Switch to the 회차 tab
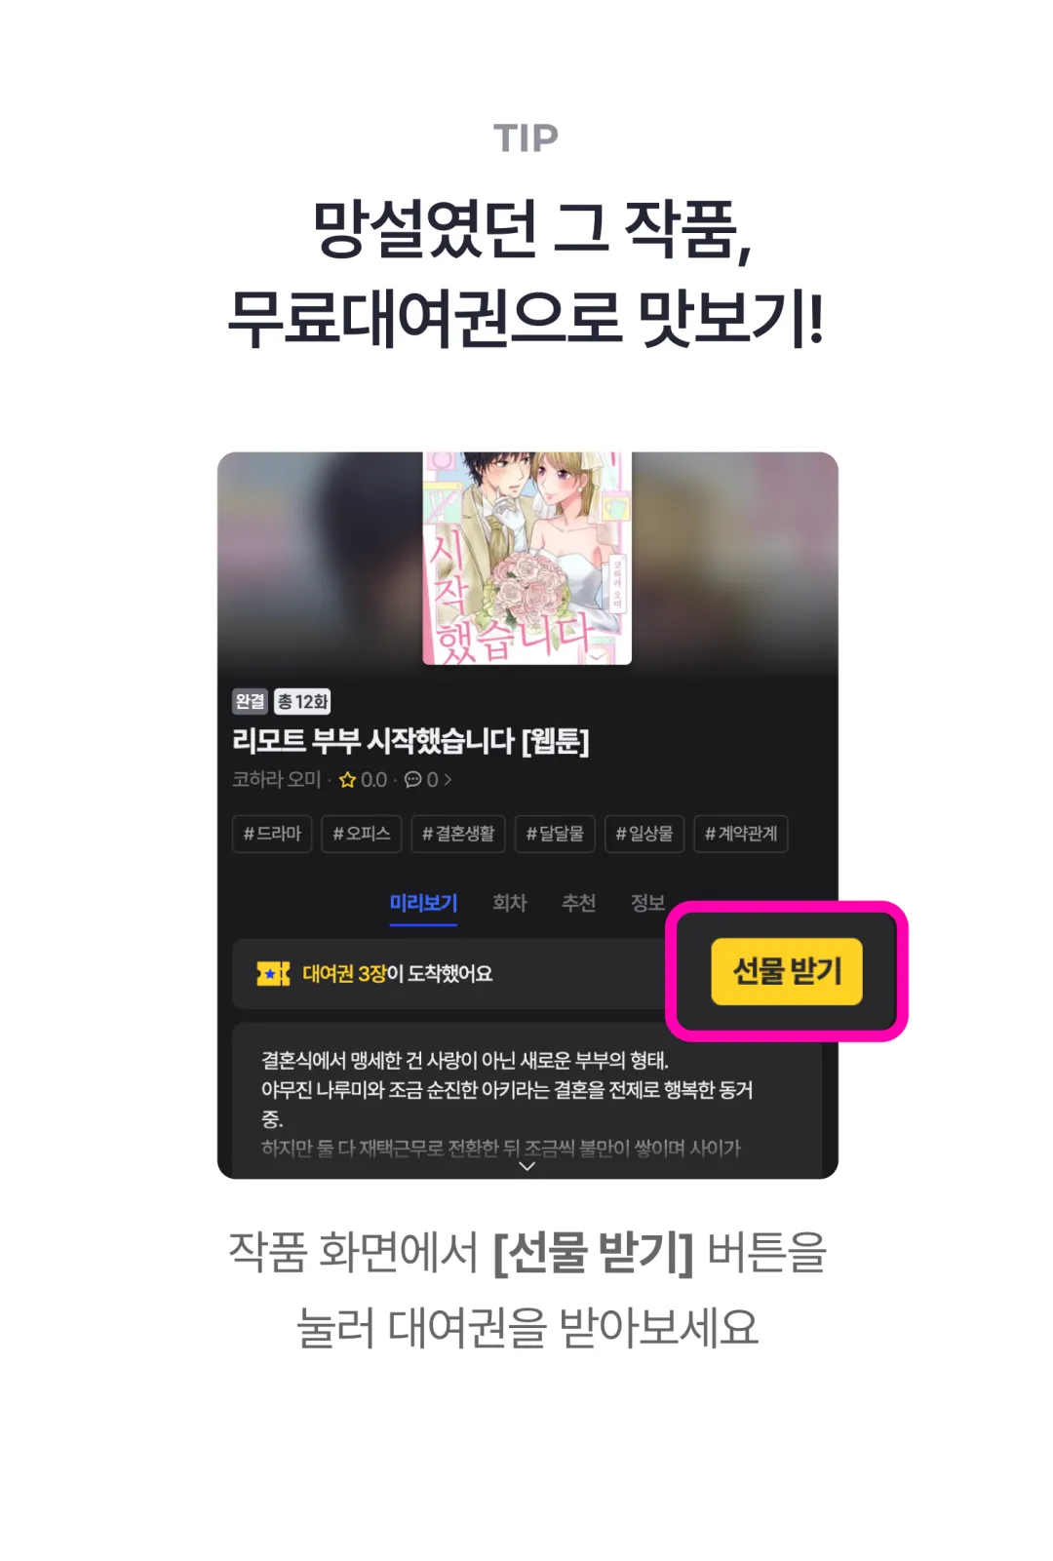This screenshot has height=1561, width=1053. (509, 903)
